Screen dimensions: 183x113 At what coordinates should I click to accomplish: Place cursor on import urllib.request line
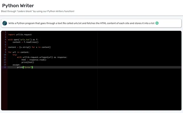coord(20,35)
